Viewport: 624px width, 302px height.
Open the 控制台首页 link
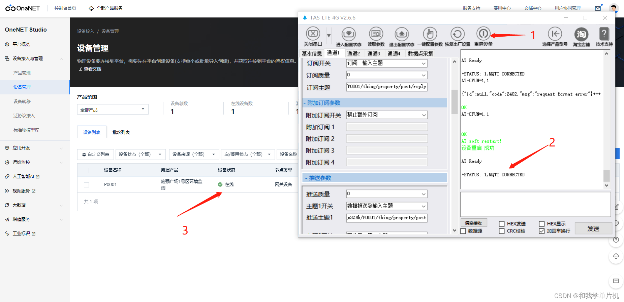coord(65,8)
